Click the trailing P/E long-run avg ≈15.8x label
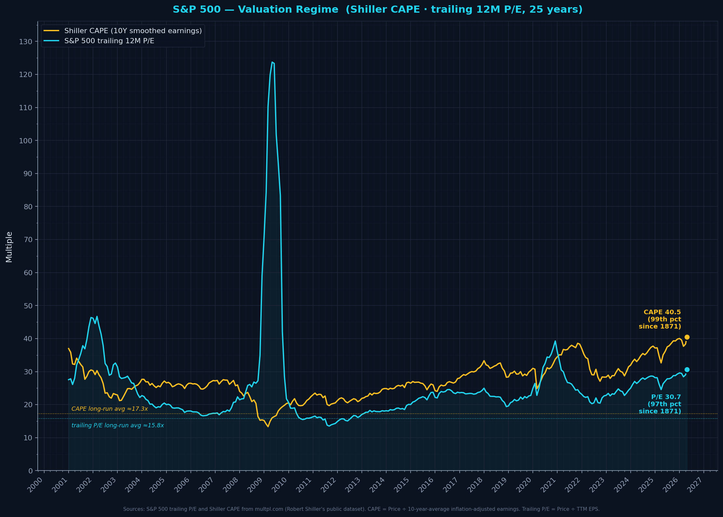723x517 pixels. pyautogui.click(x=118, y=425)
